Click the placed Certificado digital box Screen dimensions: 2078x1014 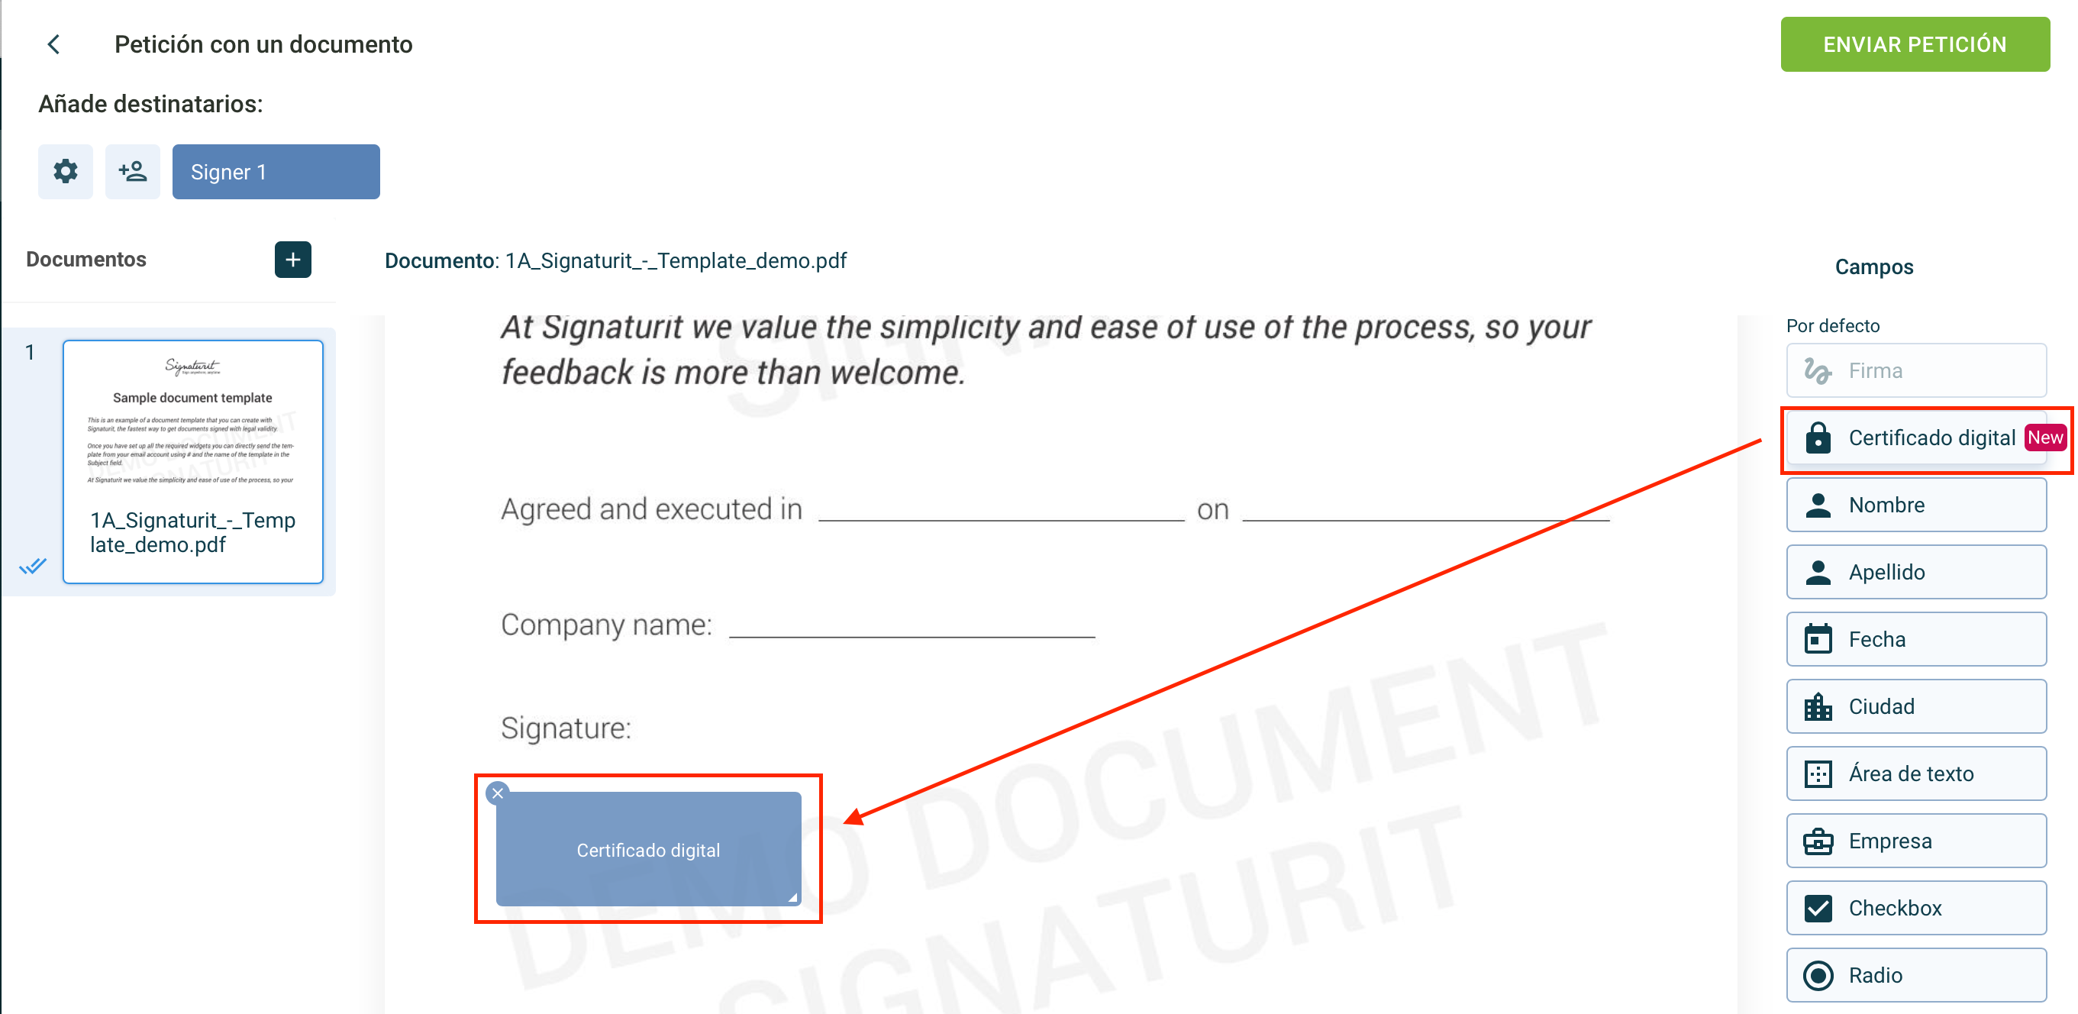(648, 848)
